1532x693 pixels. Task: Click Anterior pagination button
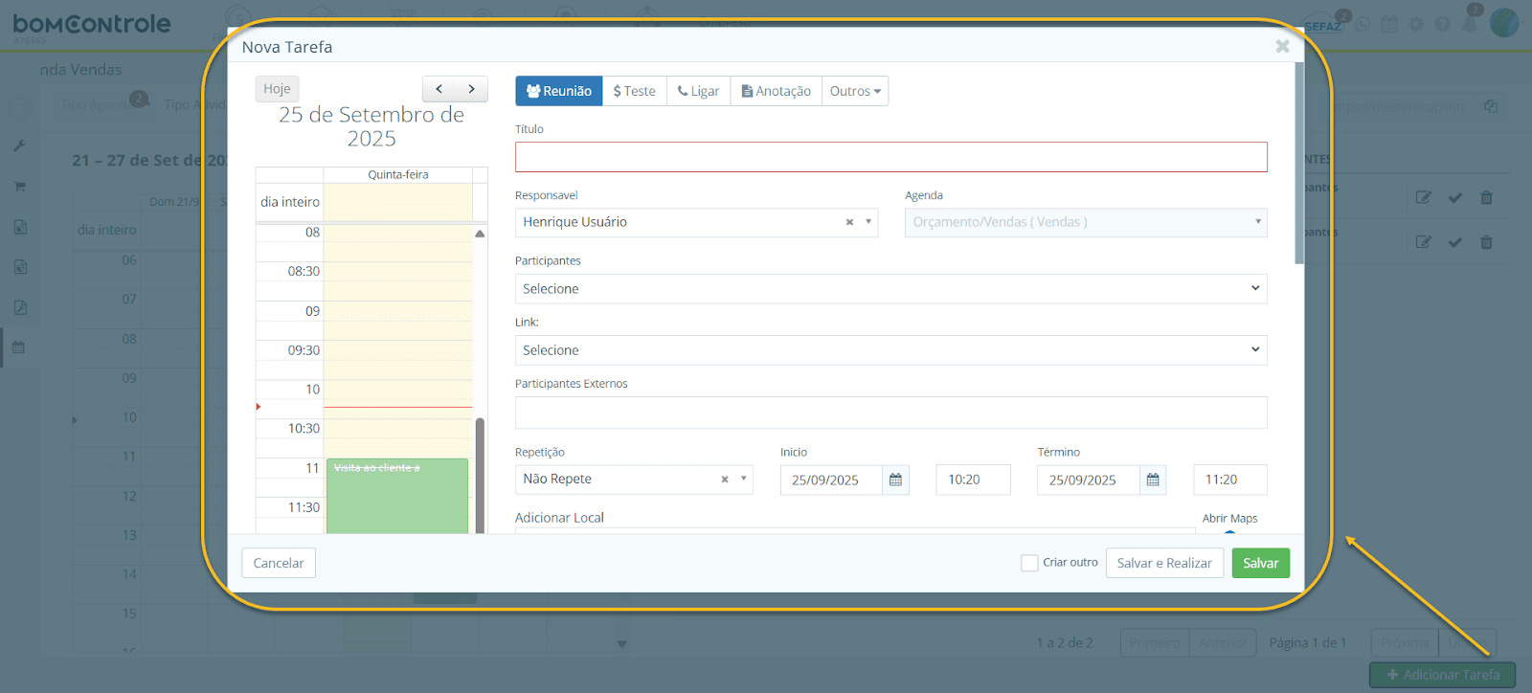[x=1223, y=642]
